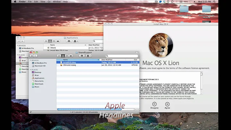
Task: Open the Action gear menu in SharedSupport window
Action: [x=89, y=56]
